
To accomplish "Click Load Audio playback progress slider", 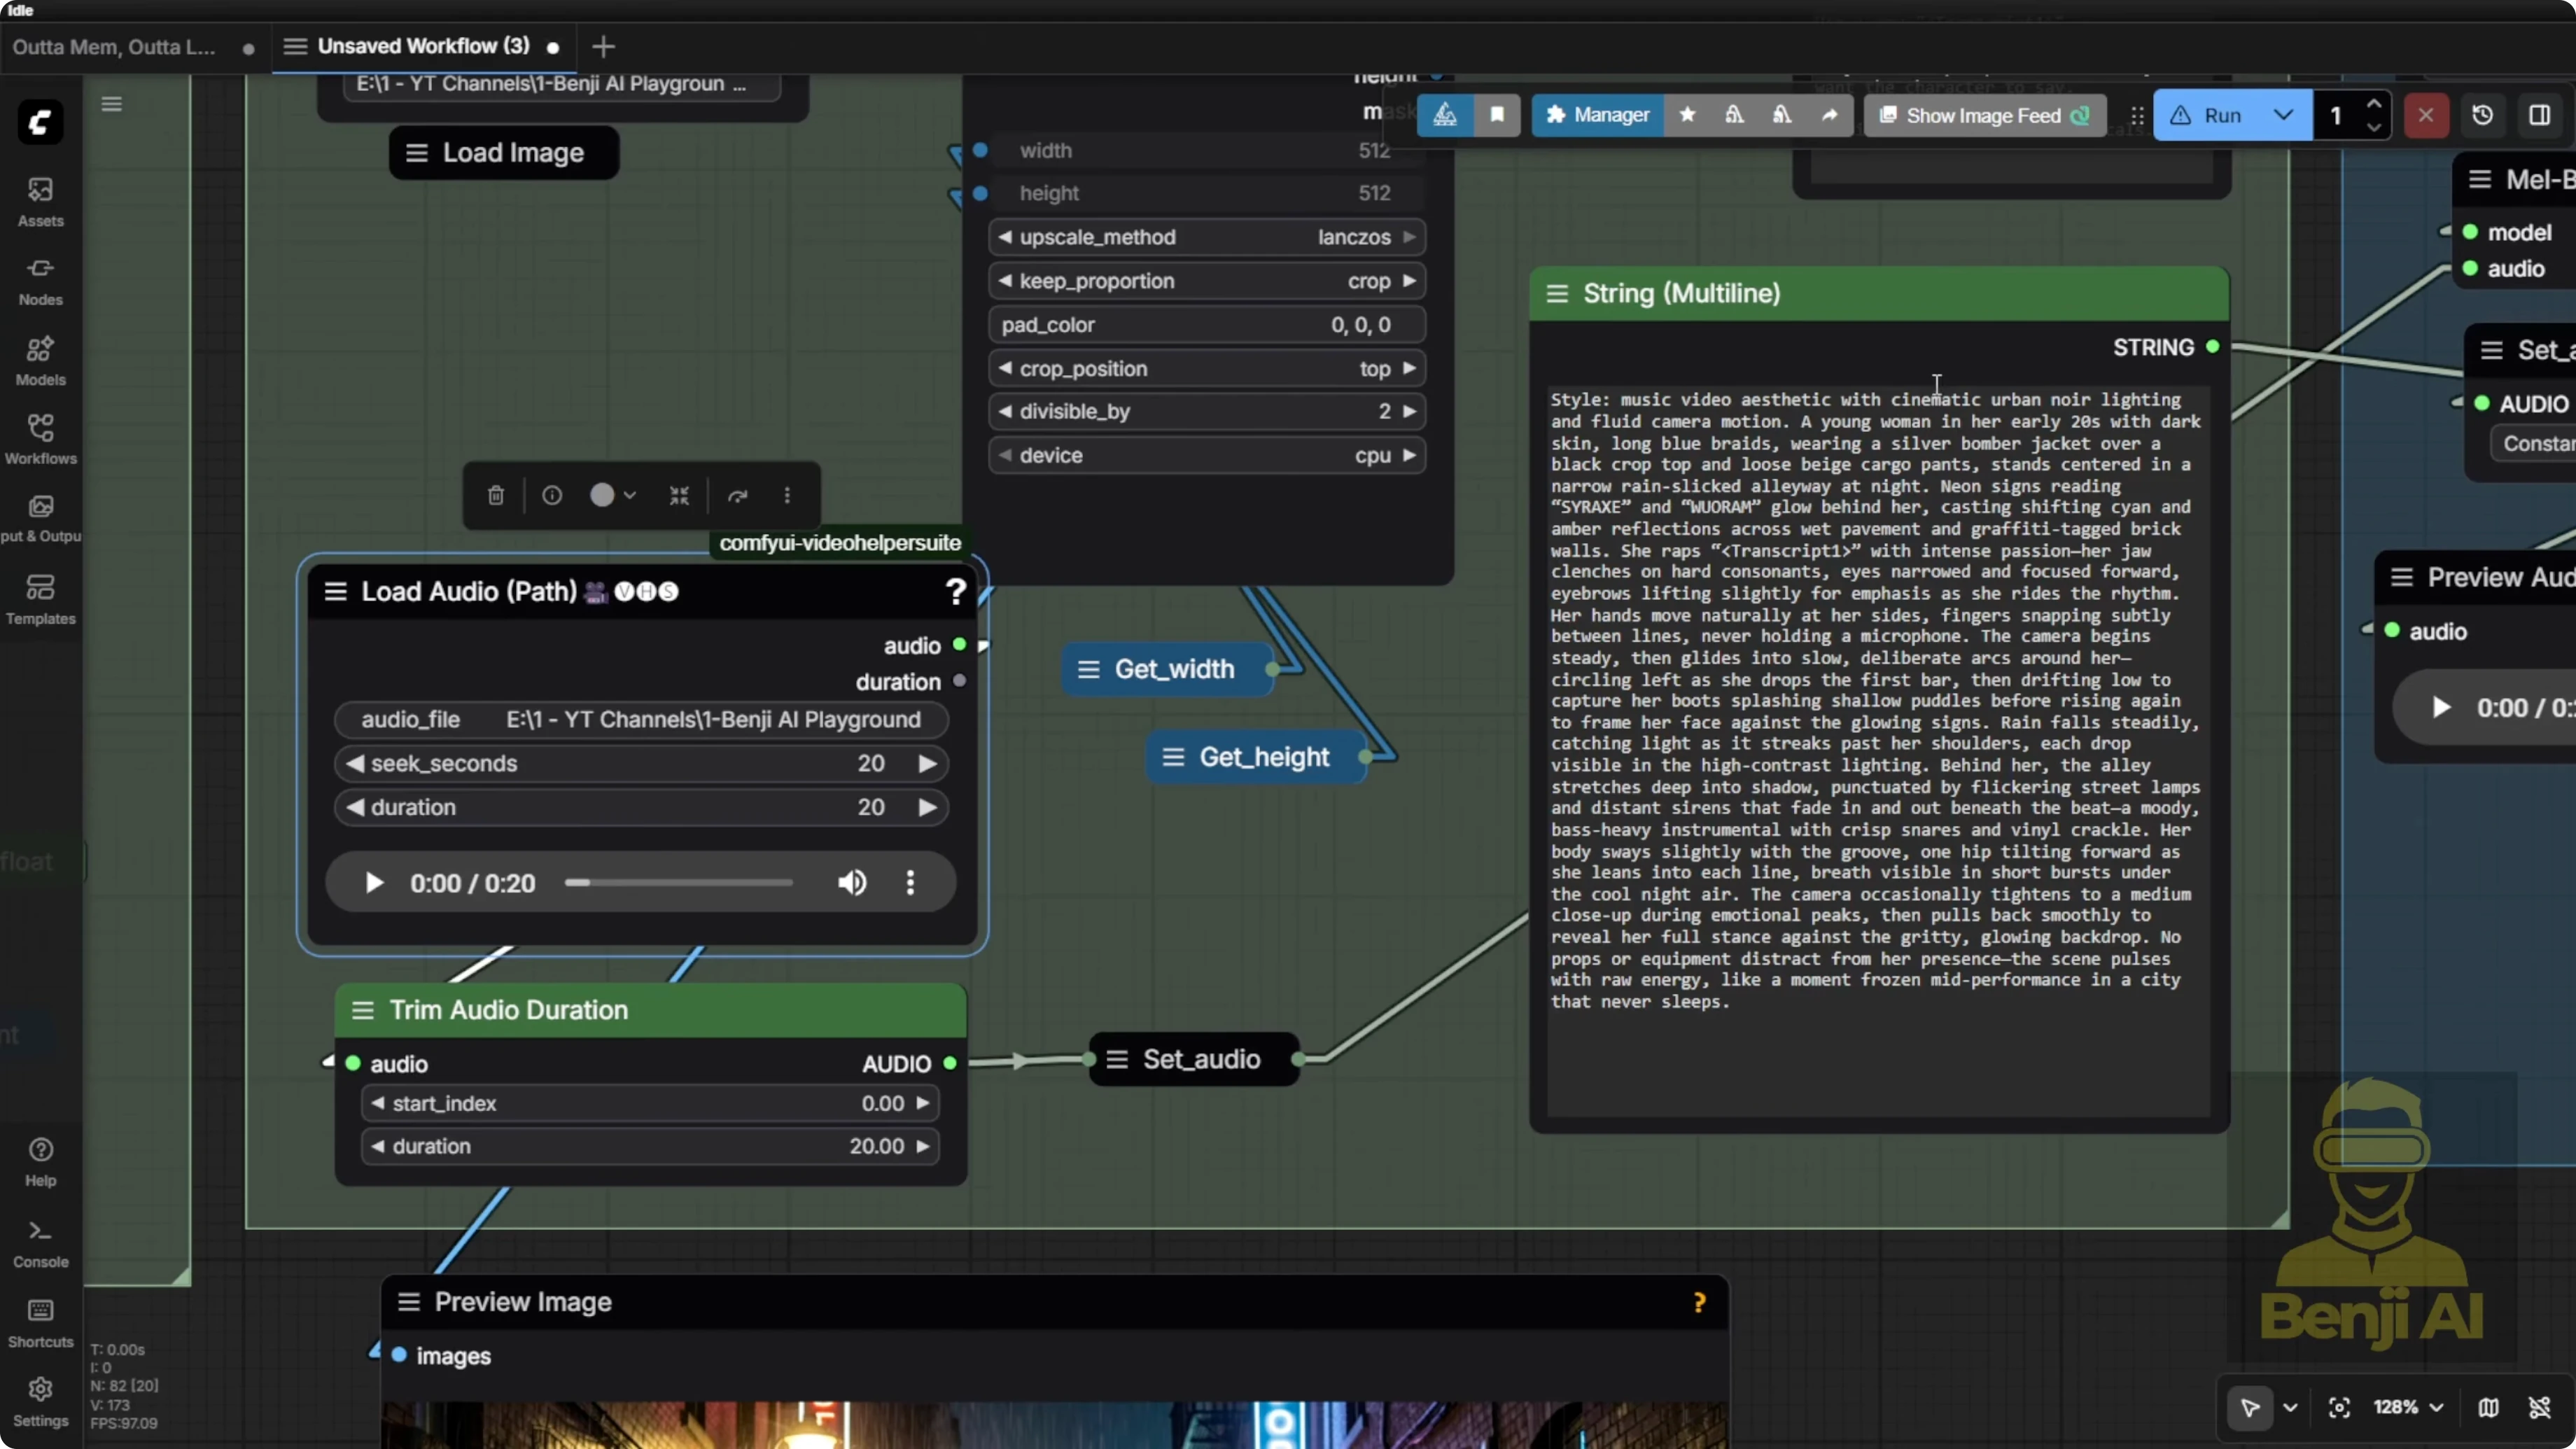I will point(679,882).
